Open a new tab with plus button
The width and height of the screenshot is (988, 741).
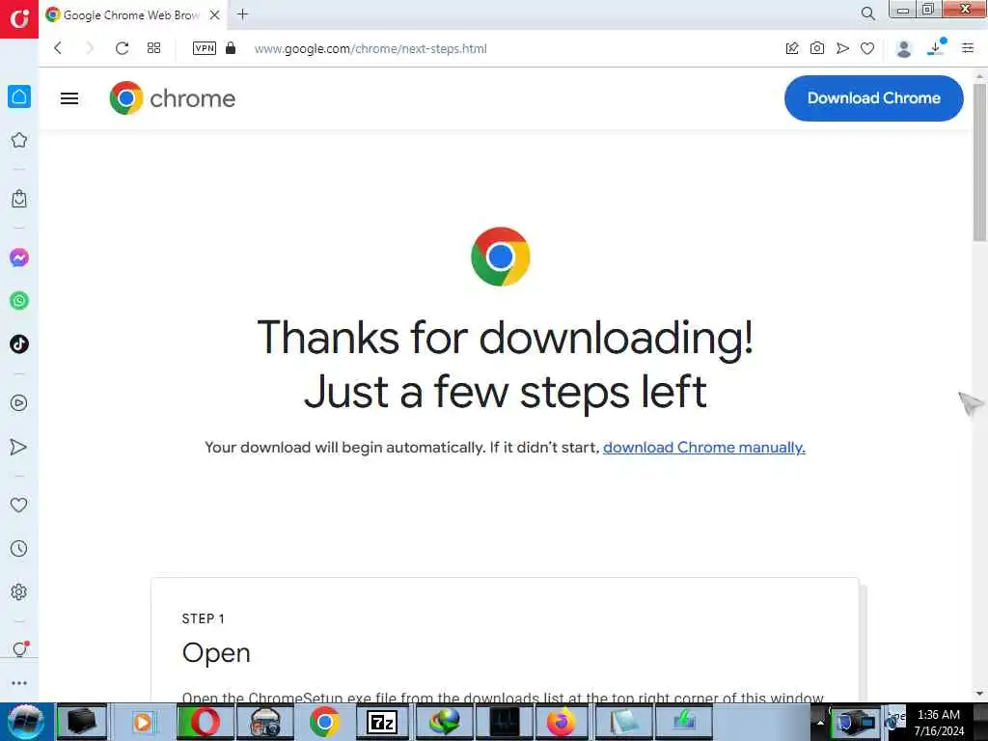point(242,14)
